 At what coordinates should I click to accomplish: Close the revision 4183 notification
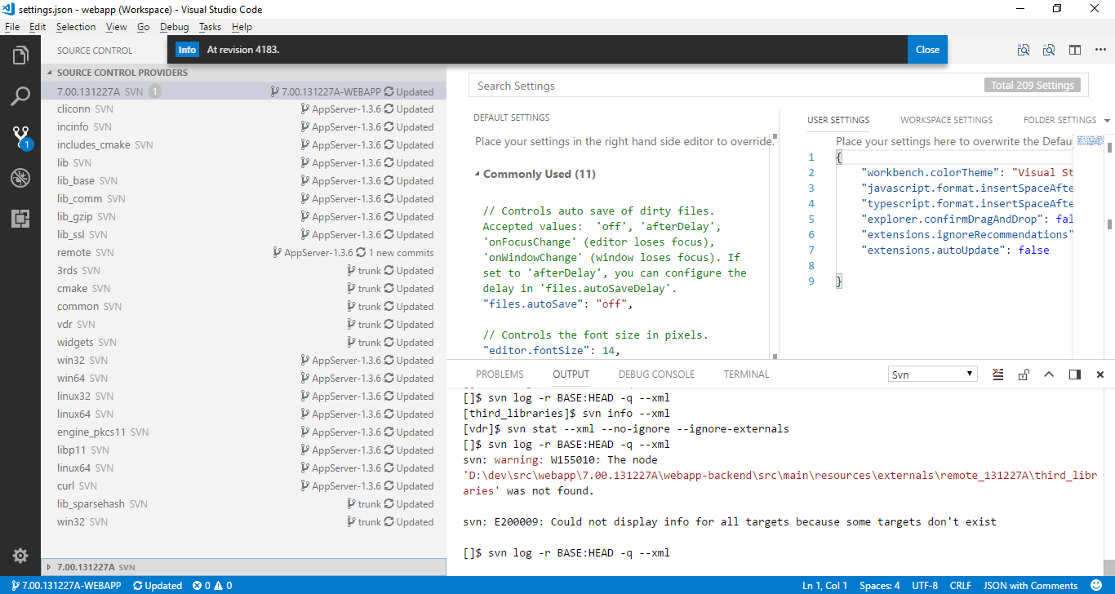[927, 49]
